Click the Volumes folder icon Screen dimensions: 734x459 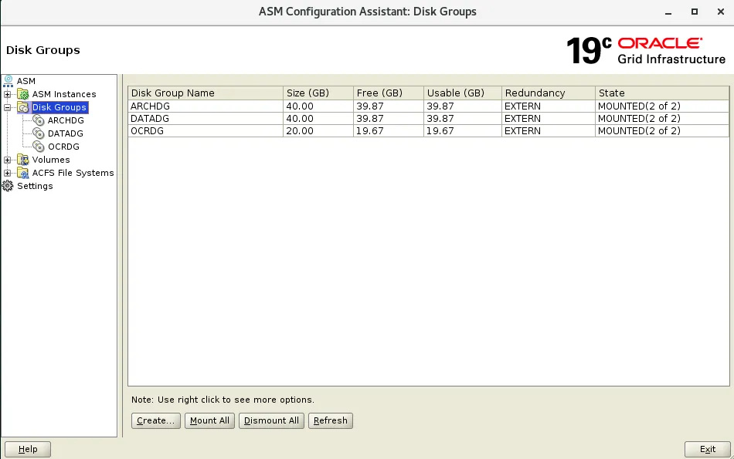click(23, 160)
